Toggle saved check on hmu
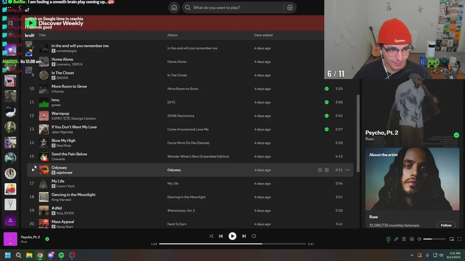The width and height of the screenshot is (465, 261). pos(327,102)
